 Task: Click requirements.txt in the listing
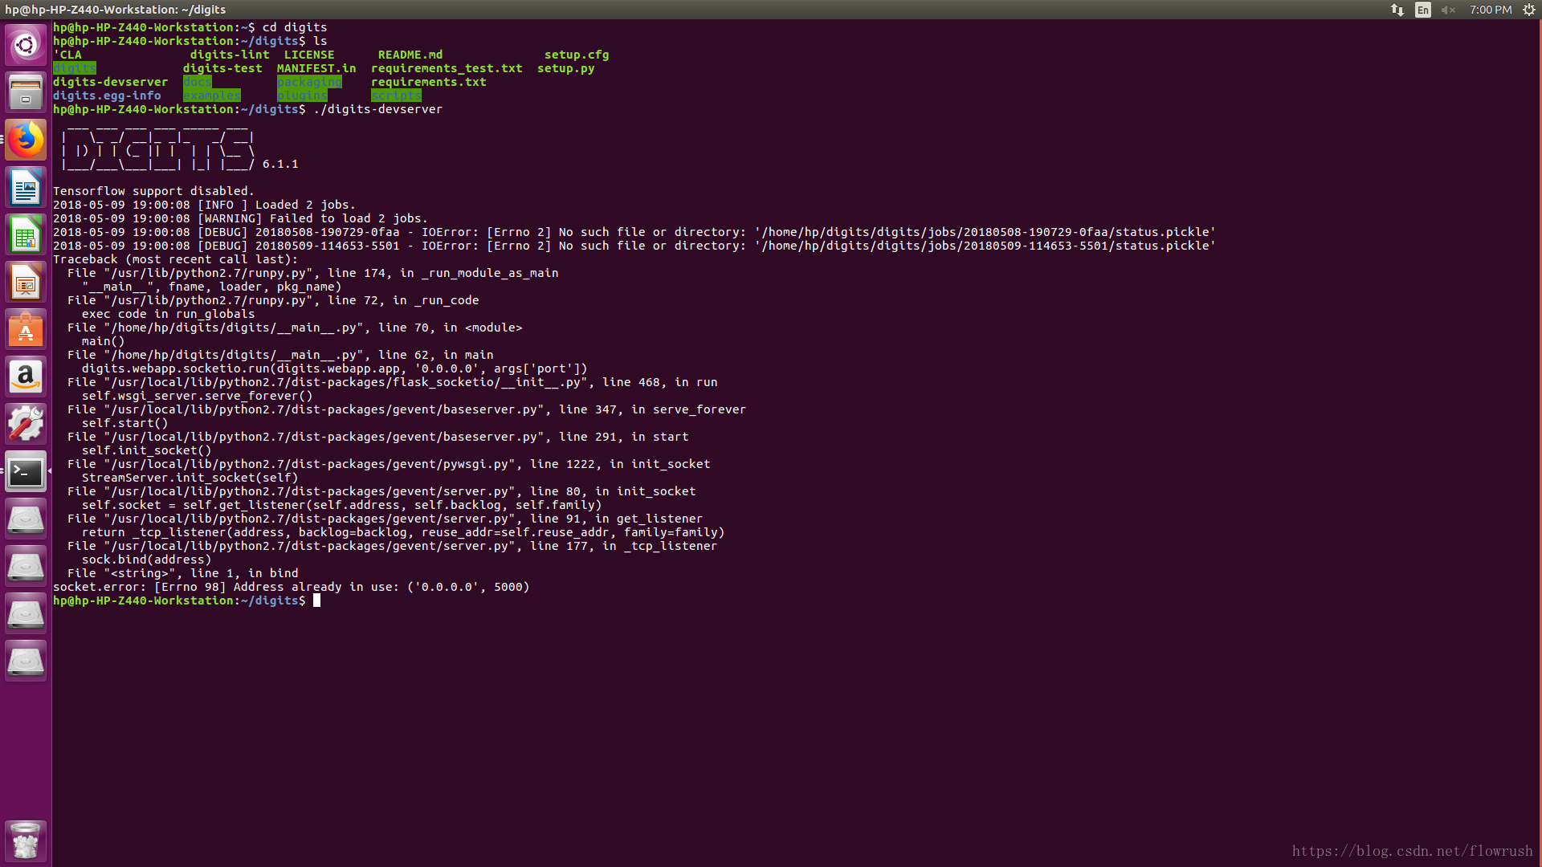[429, 82]
